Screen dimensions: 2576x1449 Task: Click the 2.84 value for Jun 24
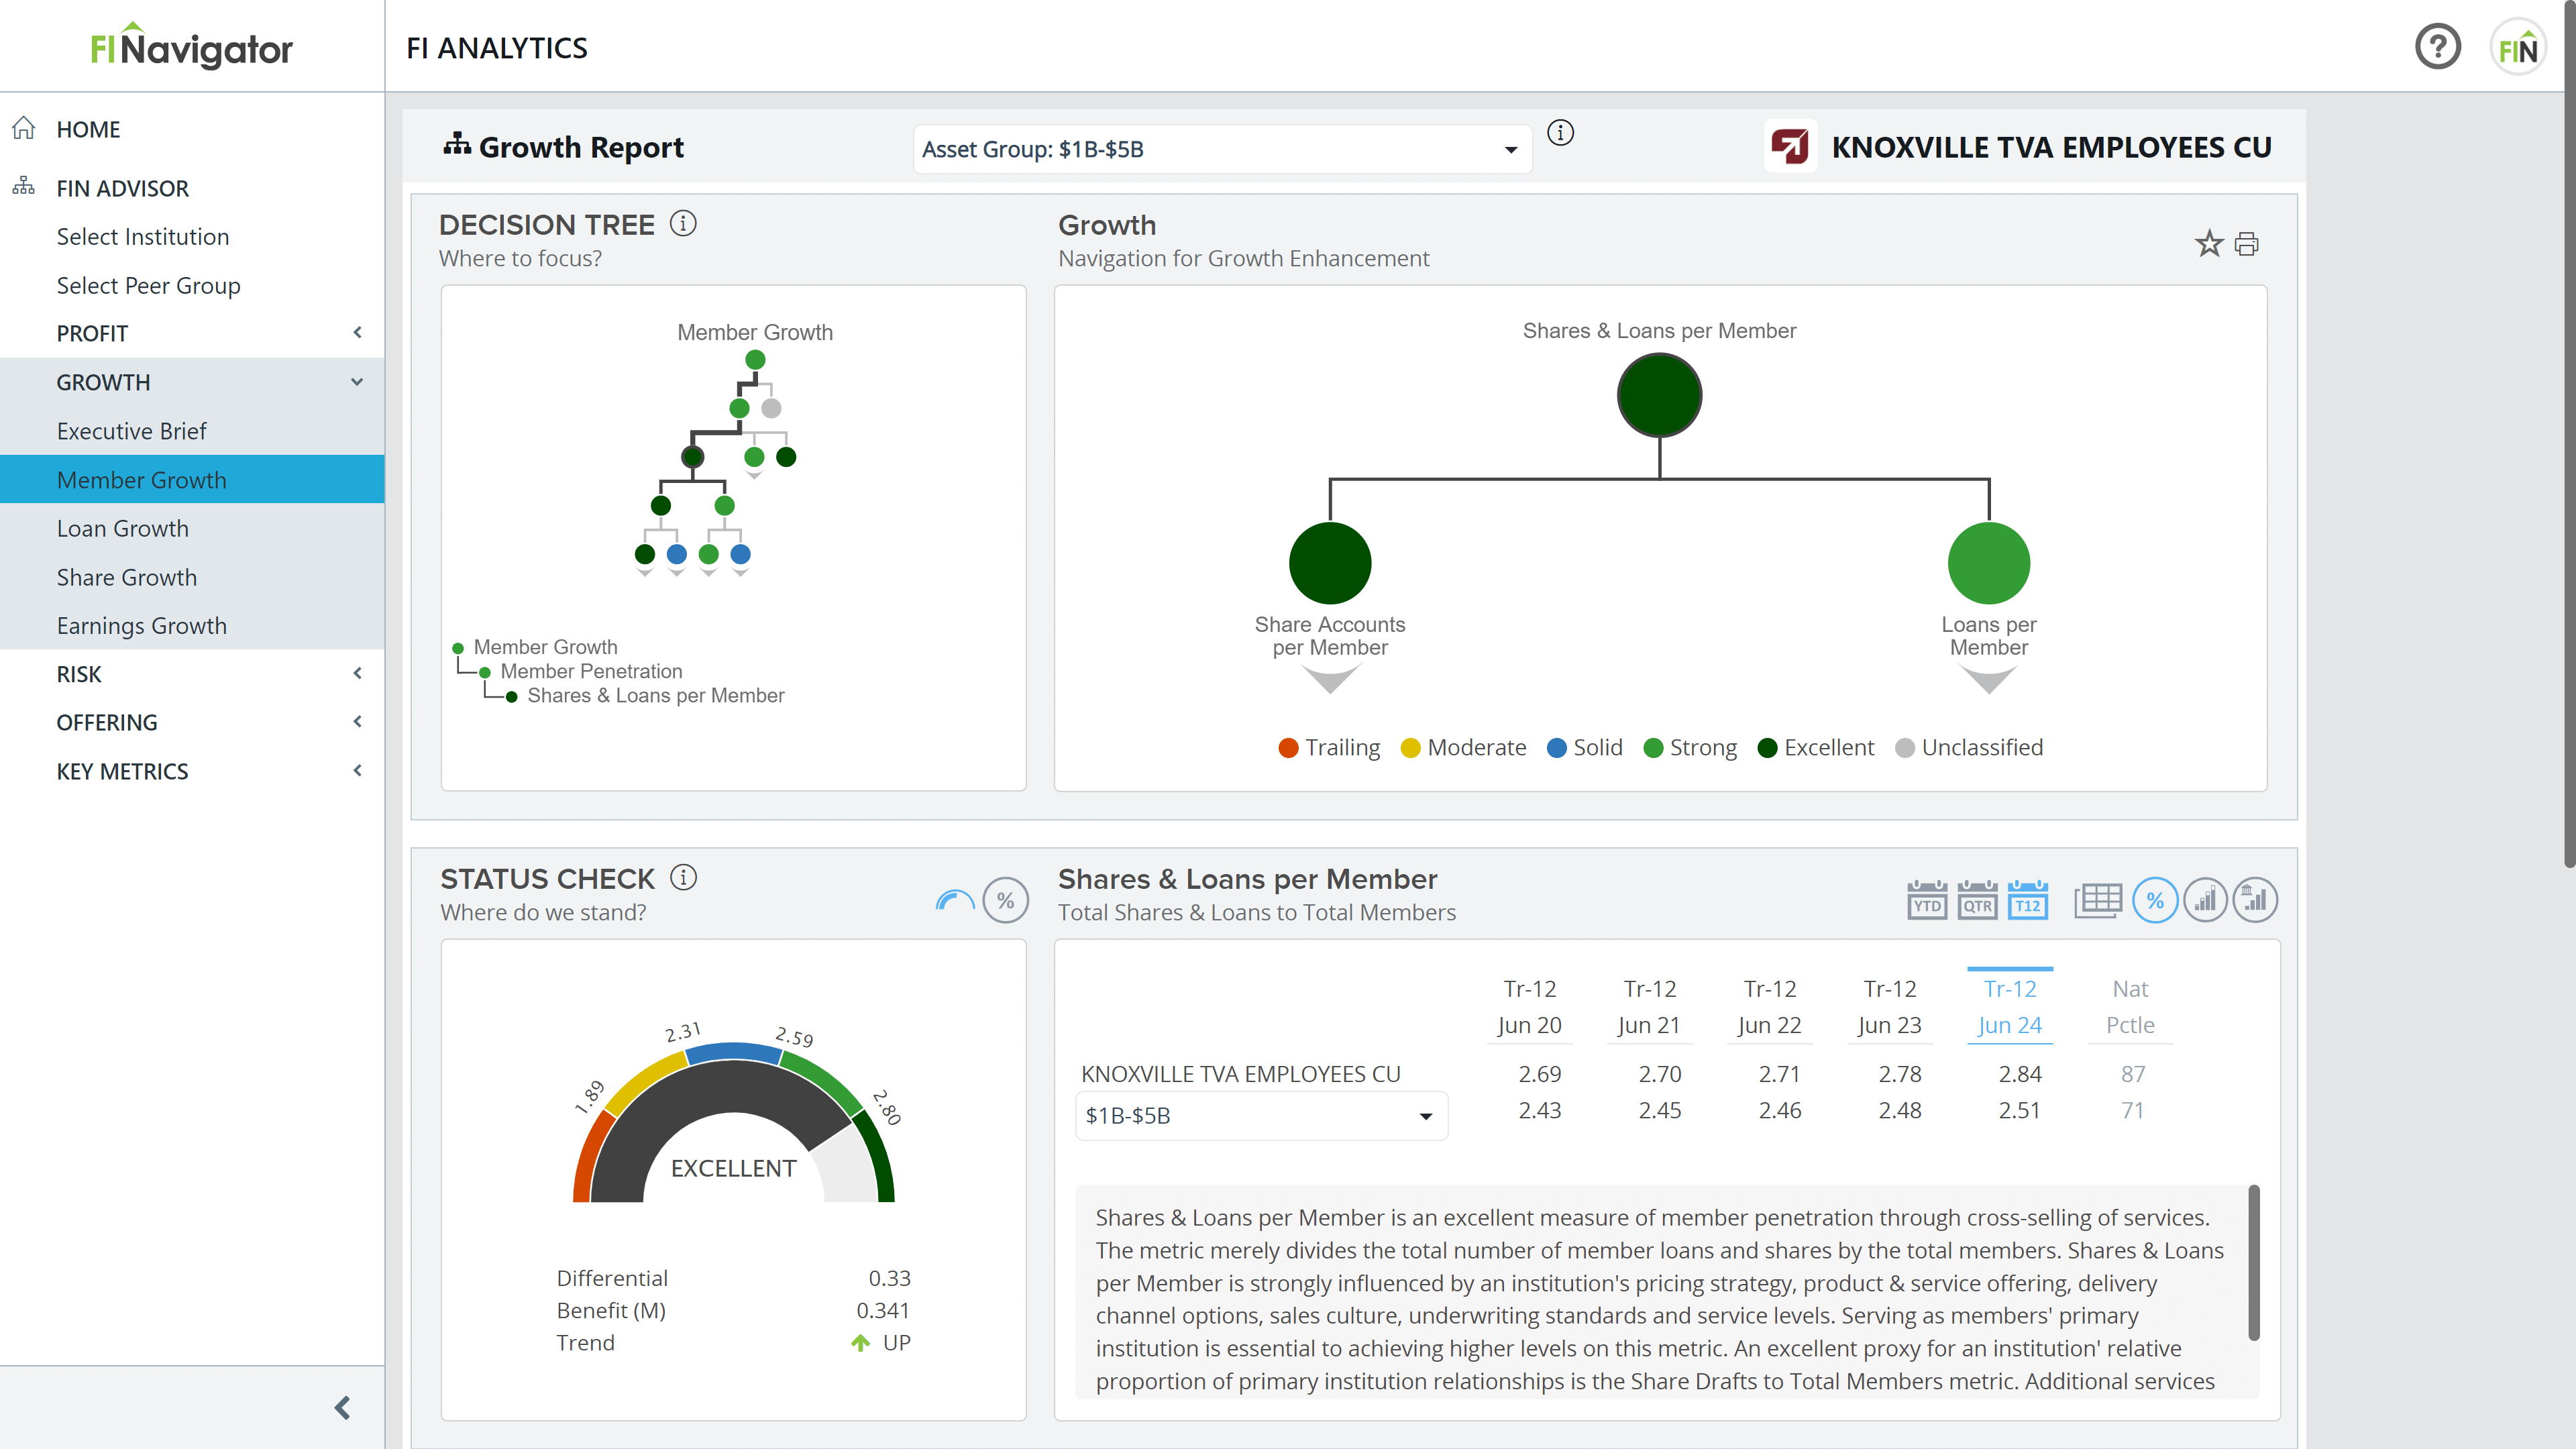[2019, 1074]
